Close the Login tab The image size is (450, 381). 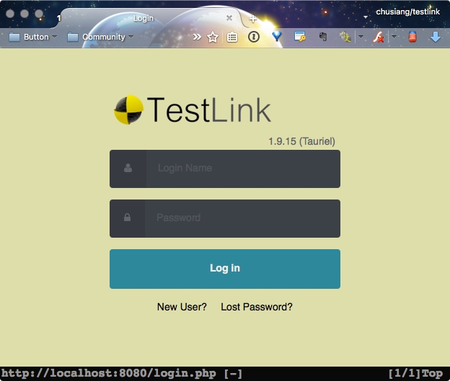click(x=229, y=18)
